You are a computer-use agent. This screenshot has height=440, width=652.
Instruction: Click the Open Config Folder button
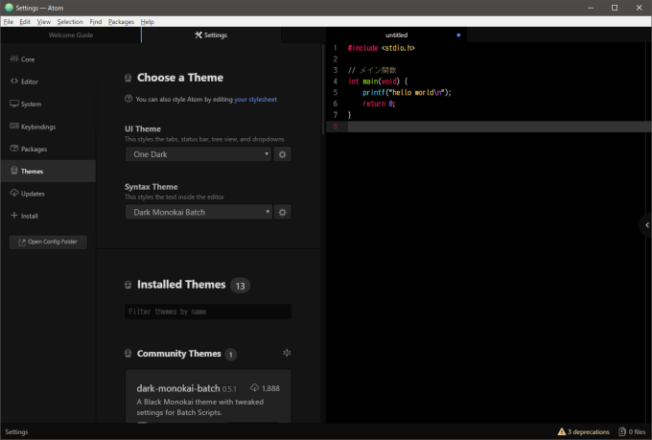pos(48,242)
